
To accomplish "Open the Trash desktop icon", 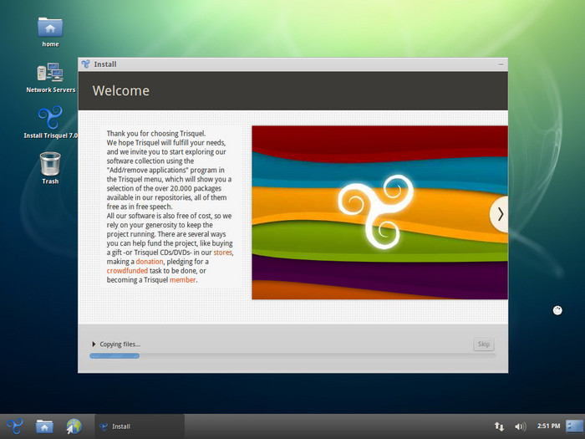I will tap(50, 168).
